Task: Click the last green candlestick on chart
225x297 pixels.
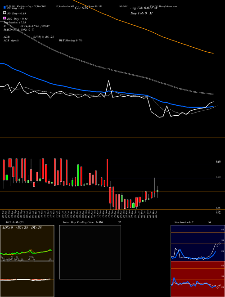Action: tap(157, 191)
